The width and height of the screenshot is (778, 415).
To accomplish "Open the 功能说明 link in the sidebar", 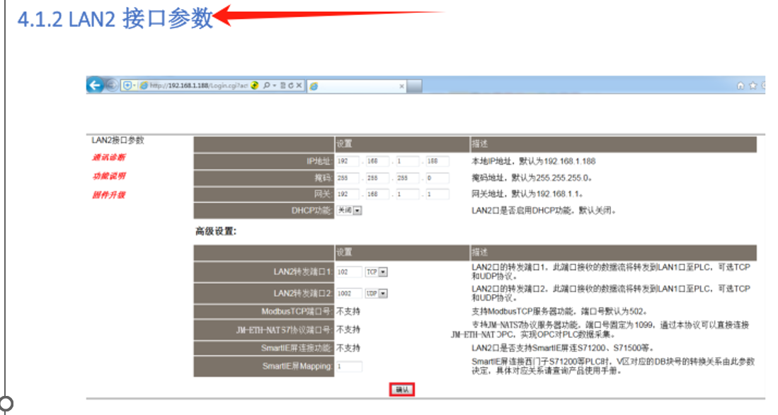I will coord(108,176).
